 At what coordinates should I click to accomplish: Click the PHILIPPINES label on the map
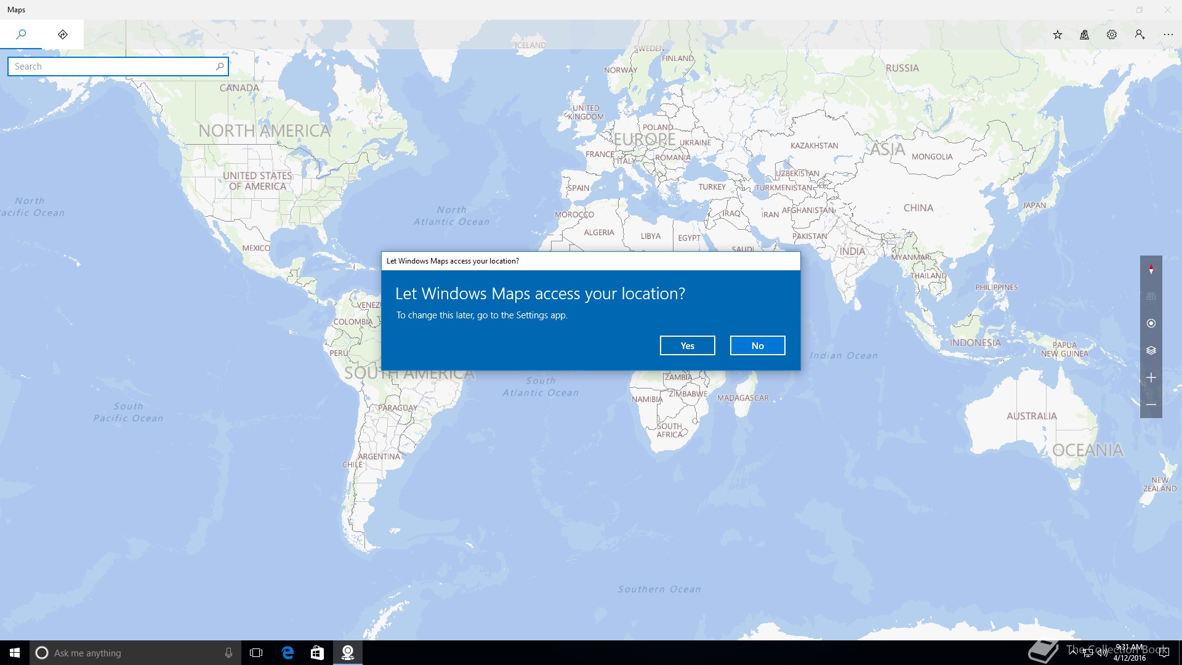[x=997, y=288]
